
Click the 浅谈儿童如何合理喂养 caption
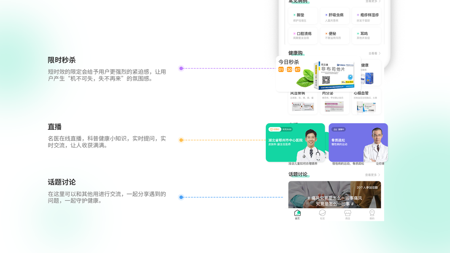303,164
